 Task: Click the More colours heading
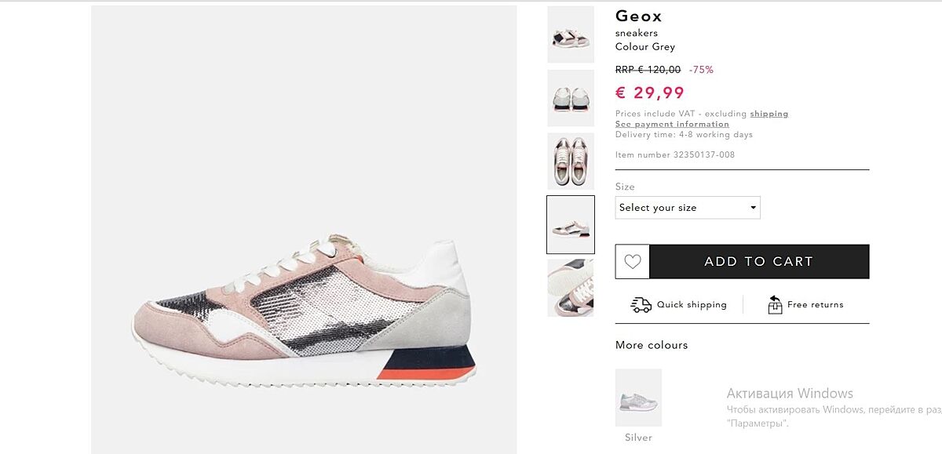[652, 345]
